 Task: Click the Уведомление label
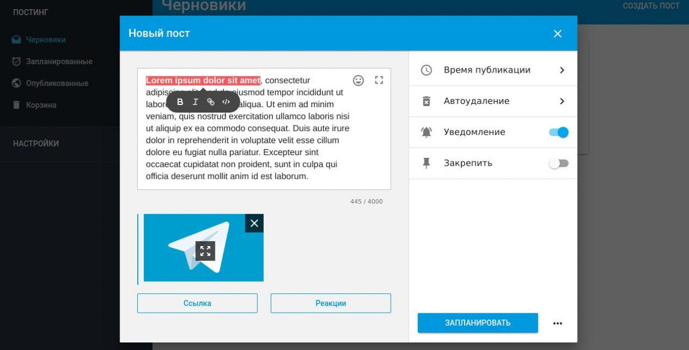474,132
